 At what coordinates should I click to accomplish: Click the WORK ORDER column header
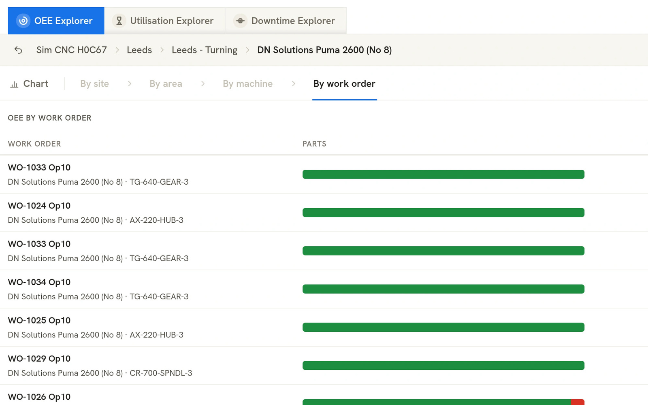34,144
